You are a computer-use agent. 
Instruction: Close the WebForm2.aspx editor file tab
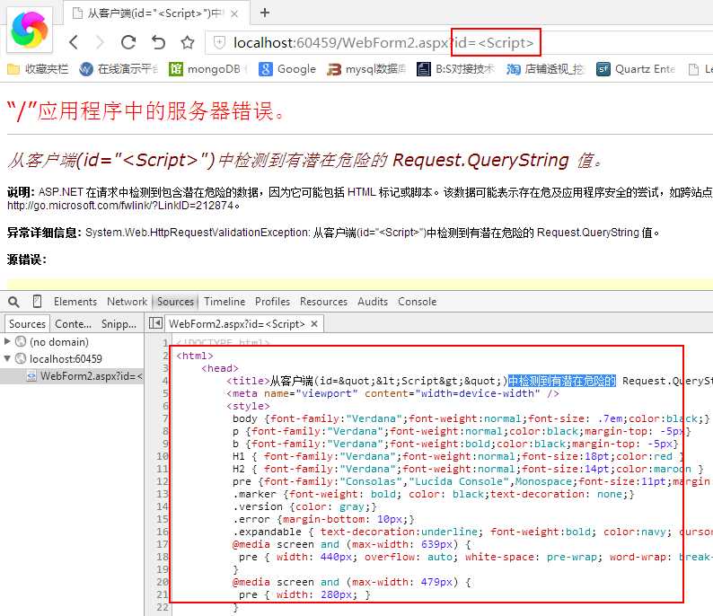pyautogui.click(x=314, y=323)
